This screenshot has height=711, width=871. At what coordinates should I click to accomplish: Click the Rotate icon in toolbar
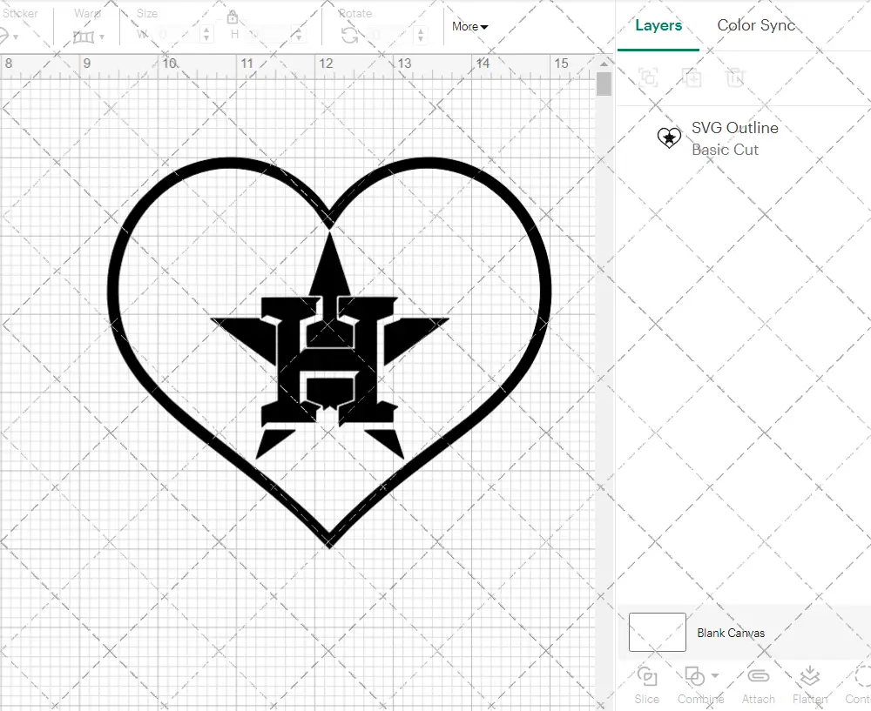[x=349, y=35]
